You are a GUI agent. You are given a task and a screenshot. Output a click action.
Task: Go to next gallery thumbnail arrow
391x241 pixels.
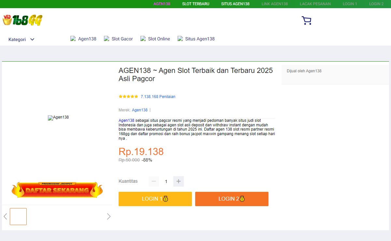coord(109,217)
